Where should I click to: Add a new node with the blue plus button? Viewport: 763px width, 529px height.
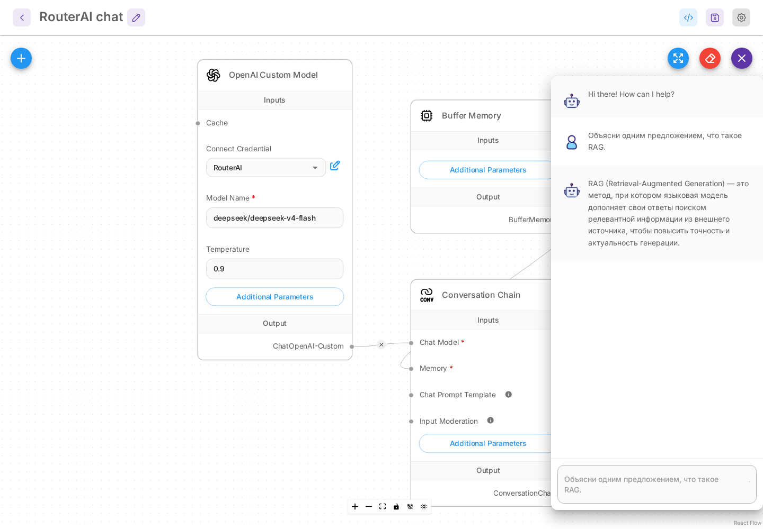coord(21,58)
